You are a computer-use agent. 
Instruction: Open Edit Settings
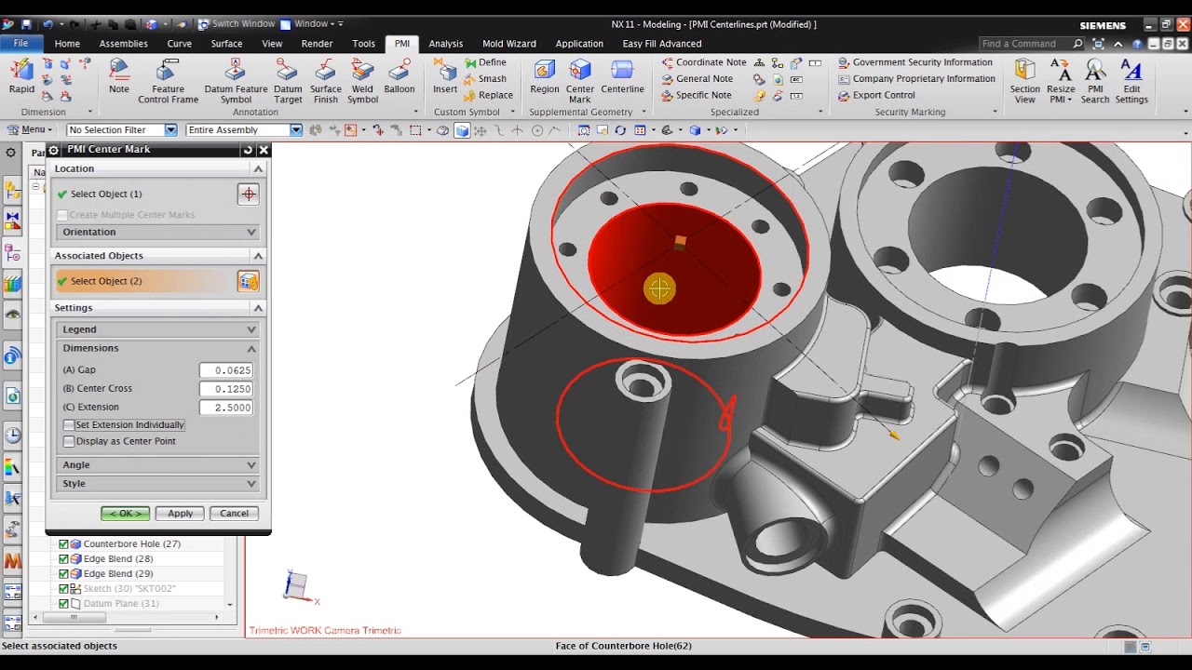tap(1131, 82)
